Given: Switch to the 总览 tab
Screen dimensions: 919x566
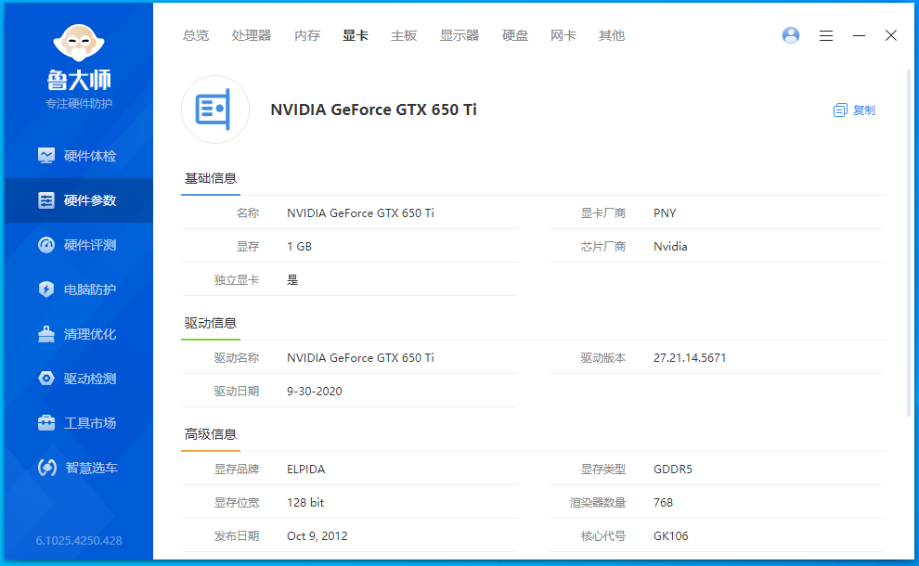Looking at the screenshot, I should 196,36.
